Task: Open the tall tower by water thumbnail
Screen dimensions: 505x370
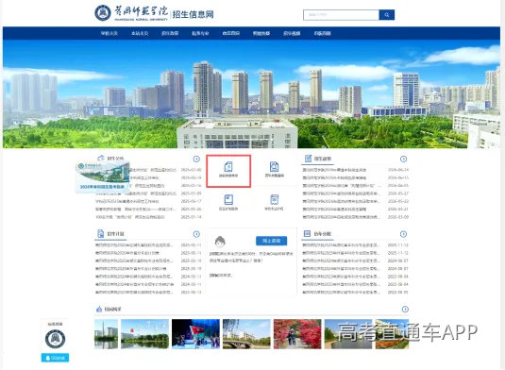Action: click(106, 334)
